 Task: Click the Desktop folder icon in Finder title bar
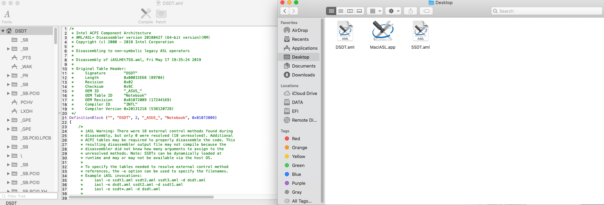(431, 3)
